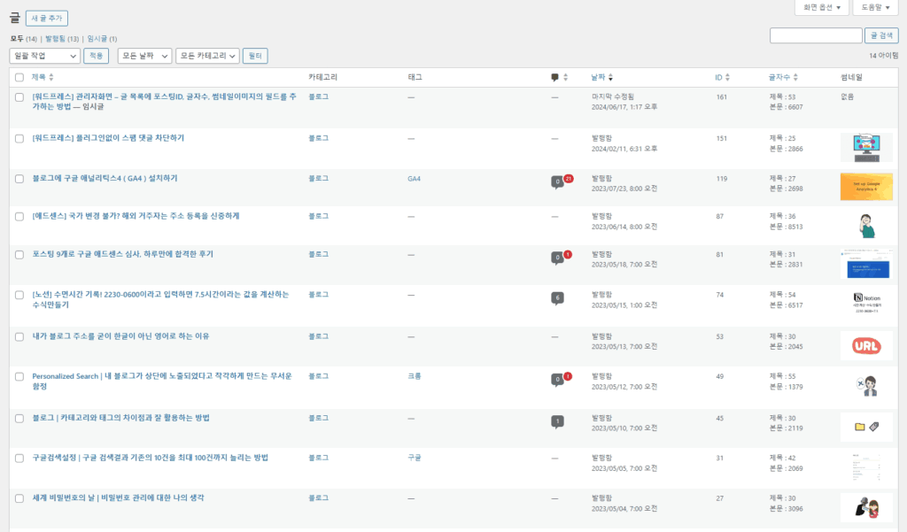Sort posts by the comments column icon
This screenshot has height=532, width=907.
(x=554, y=78)
